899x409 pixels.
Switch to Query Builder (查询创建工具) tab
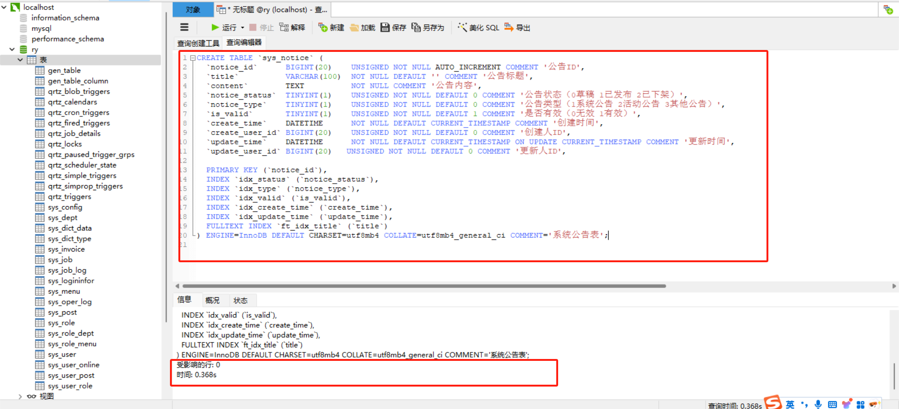[198, 43]
